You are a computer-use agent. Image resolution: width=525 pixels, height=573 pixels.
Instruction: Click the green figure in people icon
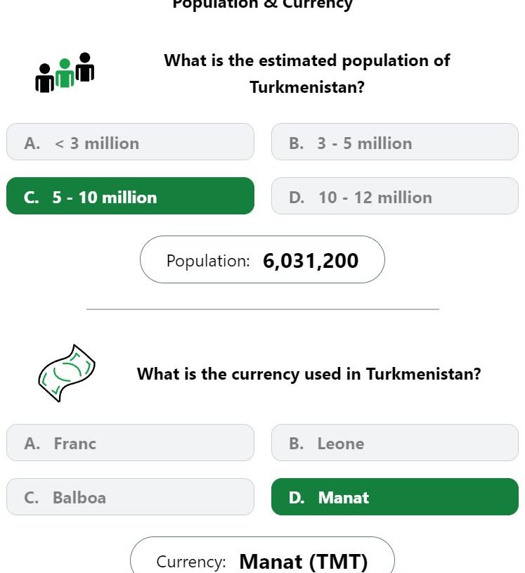[x=65, y=73]
